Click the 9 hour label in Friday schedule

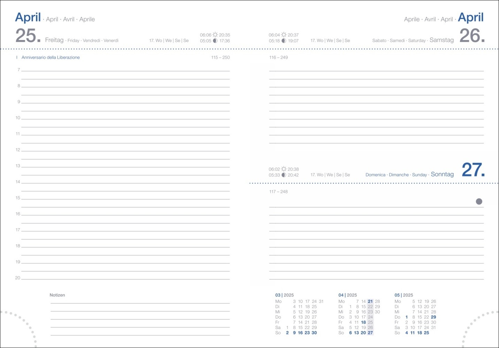tap(19, 102)
